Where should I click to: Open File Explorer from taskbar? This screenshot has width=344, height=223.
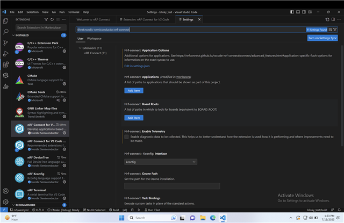[203, 218]
